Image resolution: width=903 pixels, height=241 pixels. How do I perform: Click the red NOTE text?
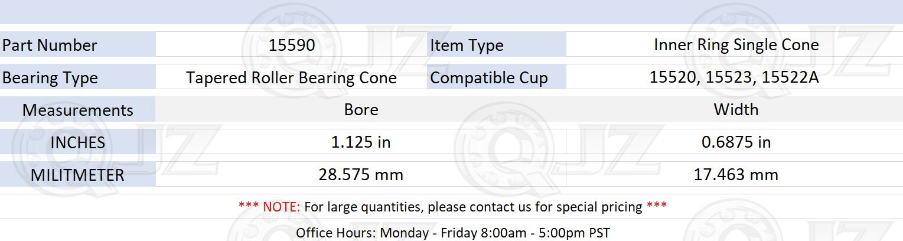(269, 207)
